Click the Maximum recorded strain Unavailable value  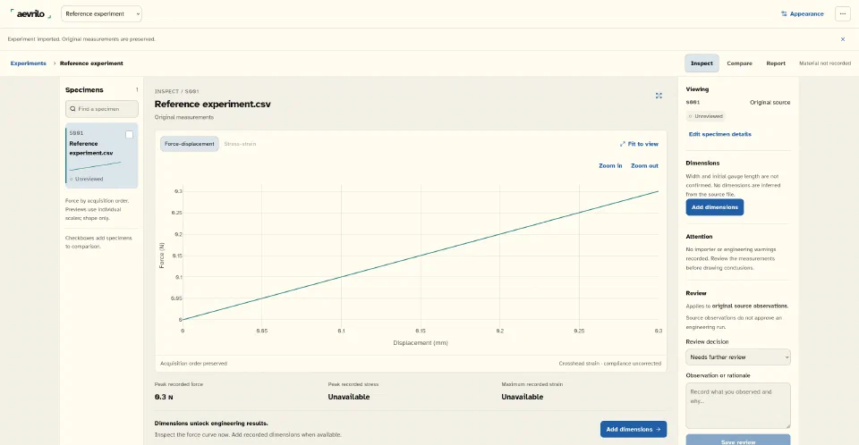tap(522, 398)
